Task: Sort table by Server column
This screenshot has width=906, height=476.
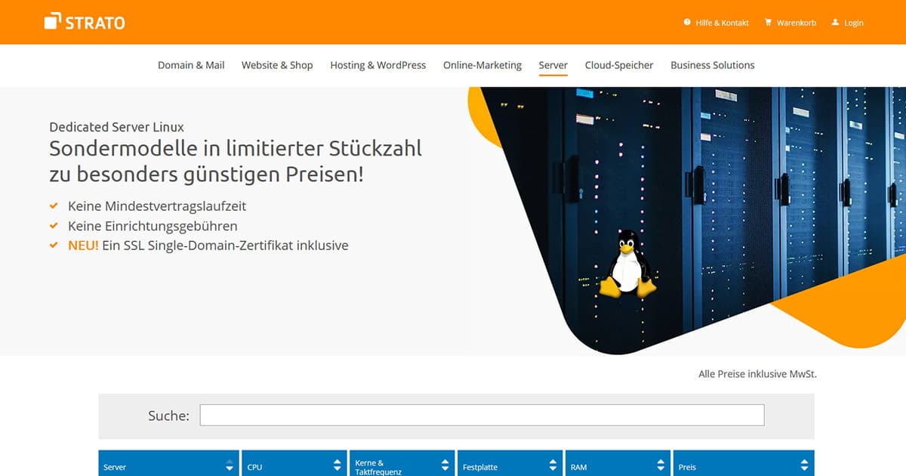Action: pyautogui.click(x=168, y=464)
